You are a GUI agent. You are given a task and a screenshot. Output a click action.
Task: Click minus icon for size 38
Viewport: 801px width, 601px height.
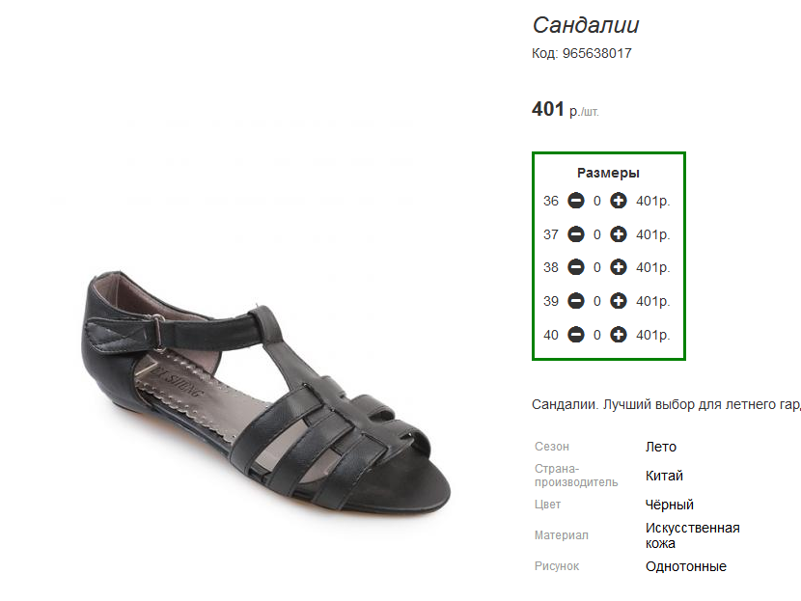[576, 267]
